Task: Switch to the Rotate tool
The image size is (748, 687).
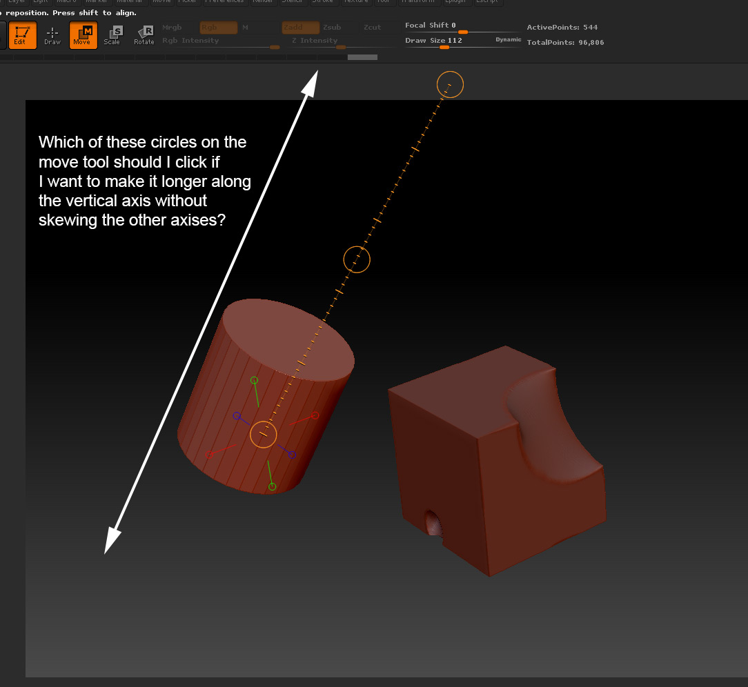Action: coord(144,34)
